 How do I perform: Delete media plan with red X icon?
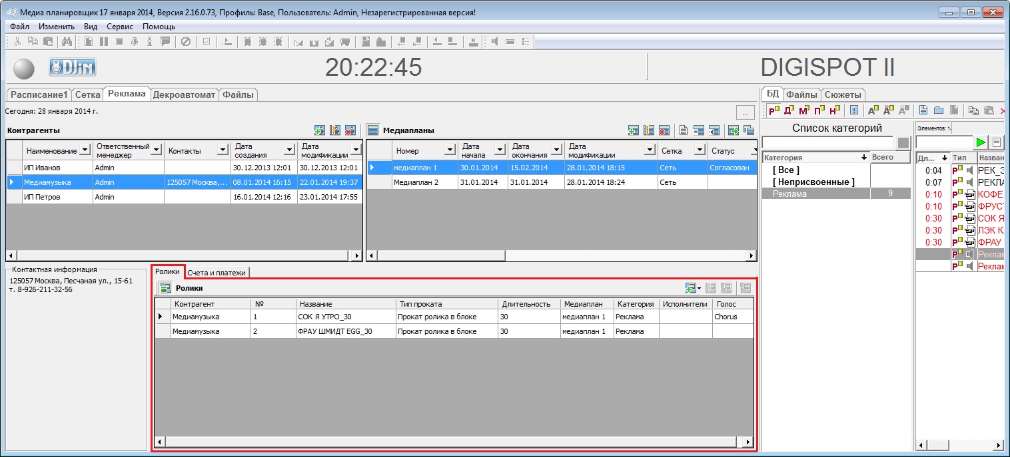click(664, 130)
